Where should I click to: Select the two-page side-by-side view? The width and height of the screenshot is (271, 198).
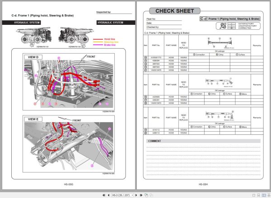tap(264, 195)
